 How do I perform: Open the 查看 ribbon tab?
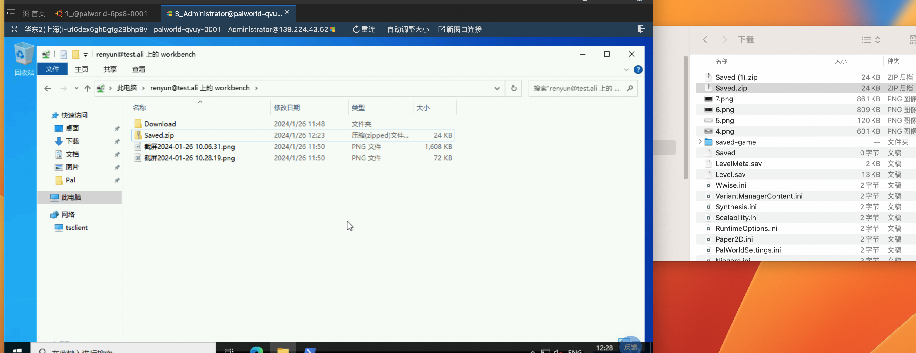[x=138, y=70]
